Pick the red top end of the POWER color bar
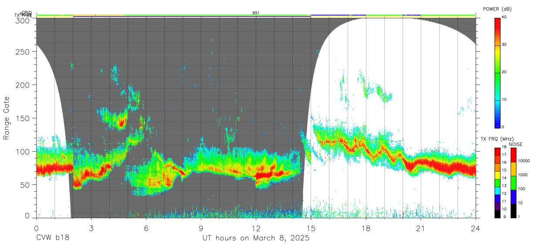 (x=498, y=22)
